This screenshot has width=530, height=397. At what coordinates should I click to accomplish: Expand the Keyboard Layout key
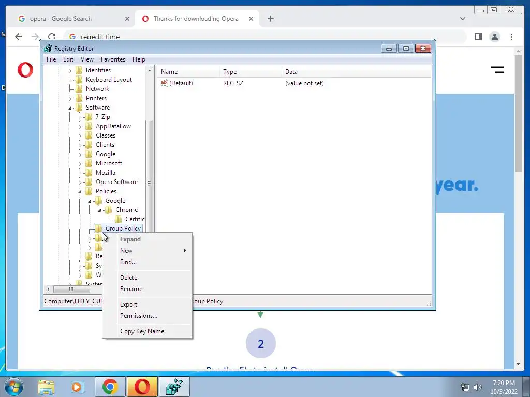(x=70, y=80)
